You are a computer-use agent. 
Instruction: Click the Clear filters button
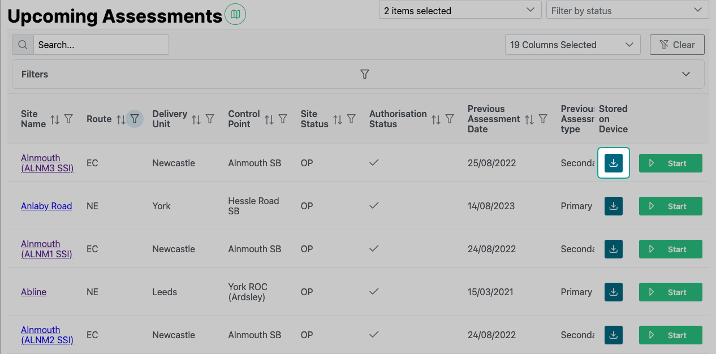677,45
